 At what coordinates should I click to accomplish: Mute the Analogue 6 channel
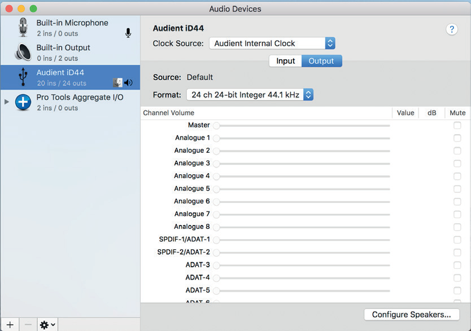457,201
